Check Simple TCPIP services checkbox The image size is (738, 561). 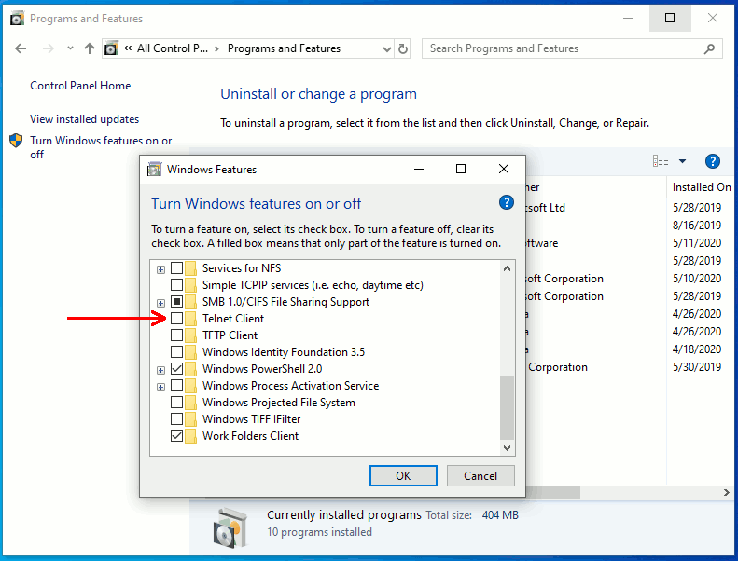[176, 285]
